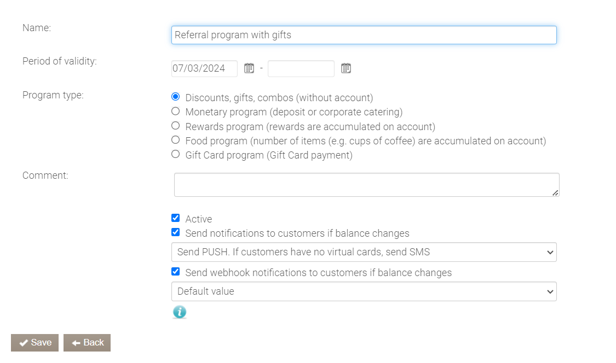Click the empty end date field
Image resolution: width=616 pixels, height=363 pixels.
301,68
